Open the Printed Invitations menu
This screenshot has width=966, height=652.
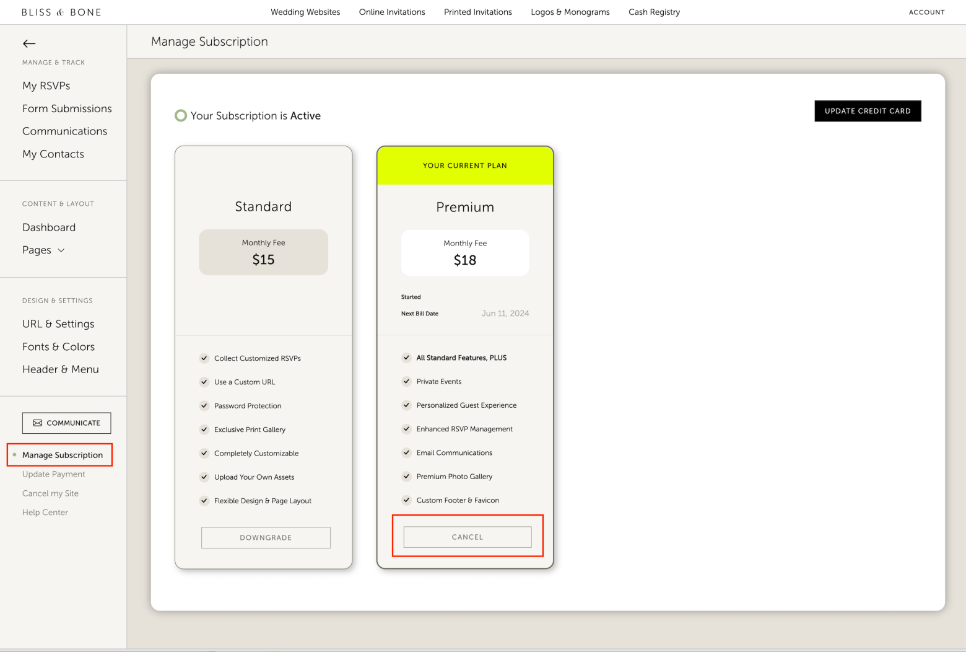(477, 12)
